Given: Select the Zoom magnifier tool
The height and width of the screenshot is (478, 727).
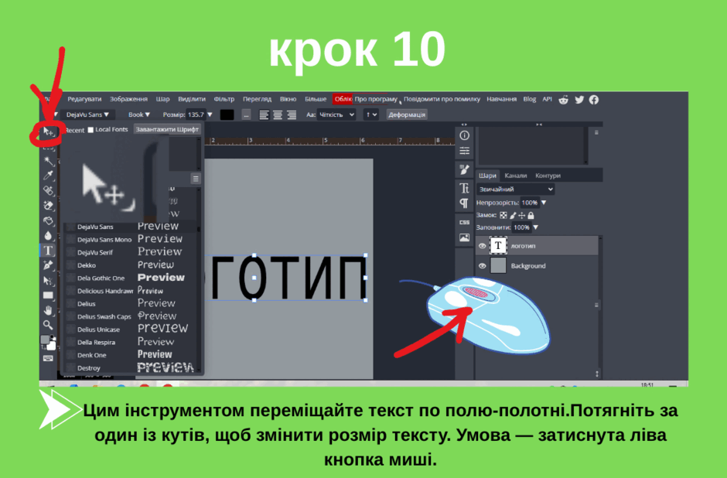Looking at the screenshot, I should (x=48, y=325).
